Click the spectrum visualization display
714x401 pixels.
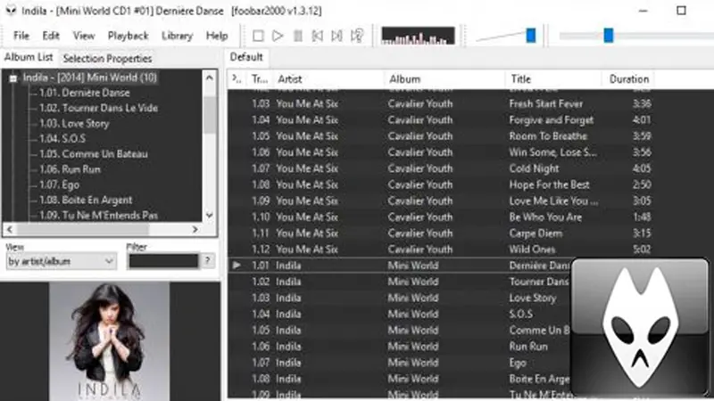pos(418,36)
